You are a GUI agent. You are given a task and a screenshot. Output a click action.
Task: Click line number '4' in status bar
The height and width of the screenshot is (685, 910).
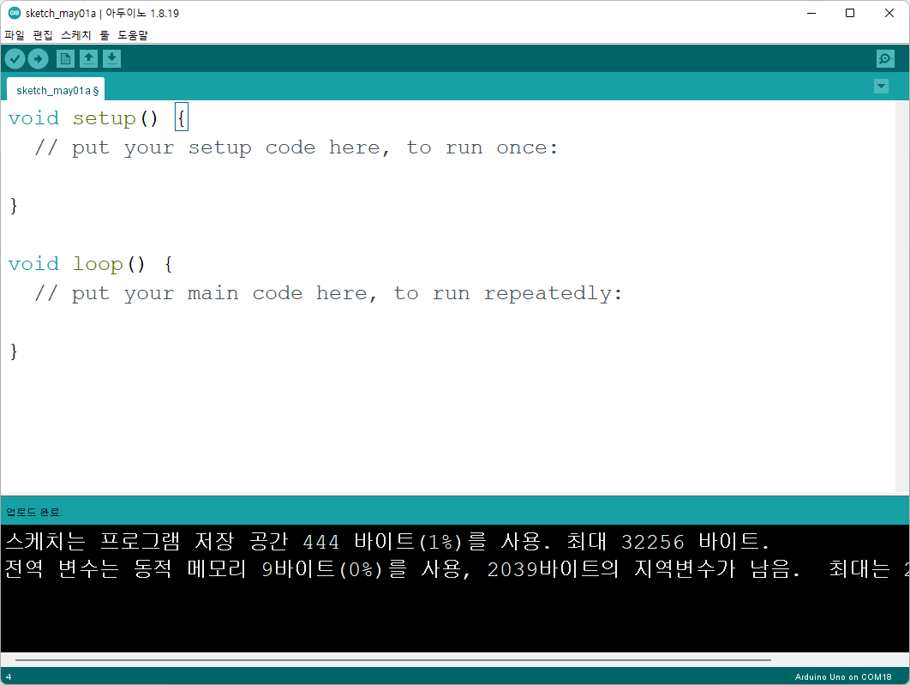pos(8,677)
